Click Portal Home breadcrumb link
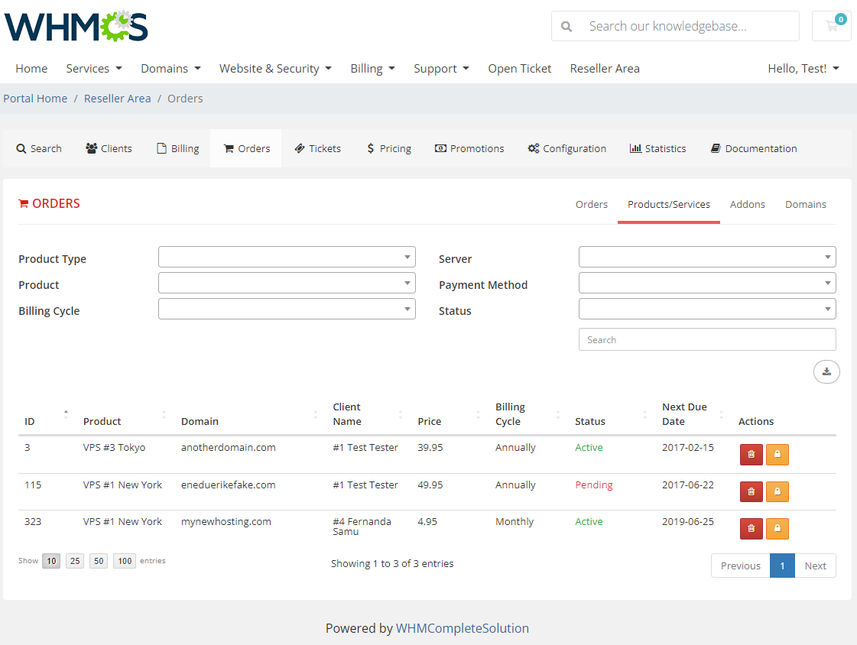Viewport: 857px width, 645px height. pyautogui.click(x=35, y=99)
